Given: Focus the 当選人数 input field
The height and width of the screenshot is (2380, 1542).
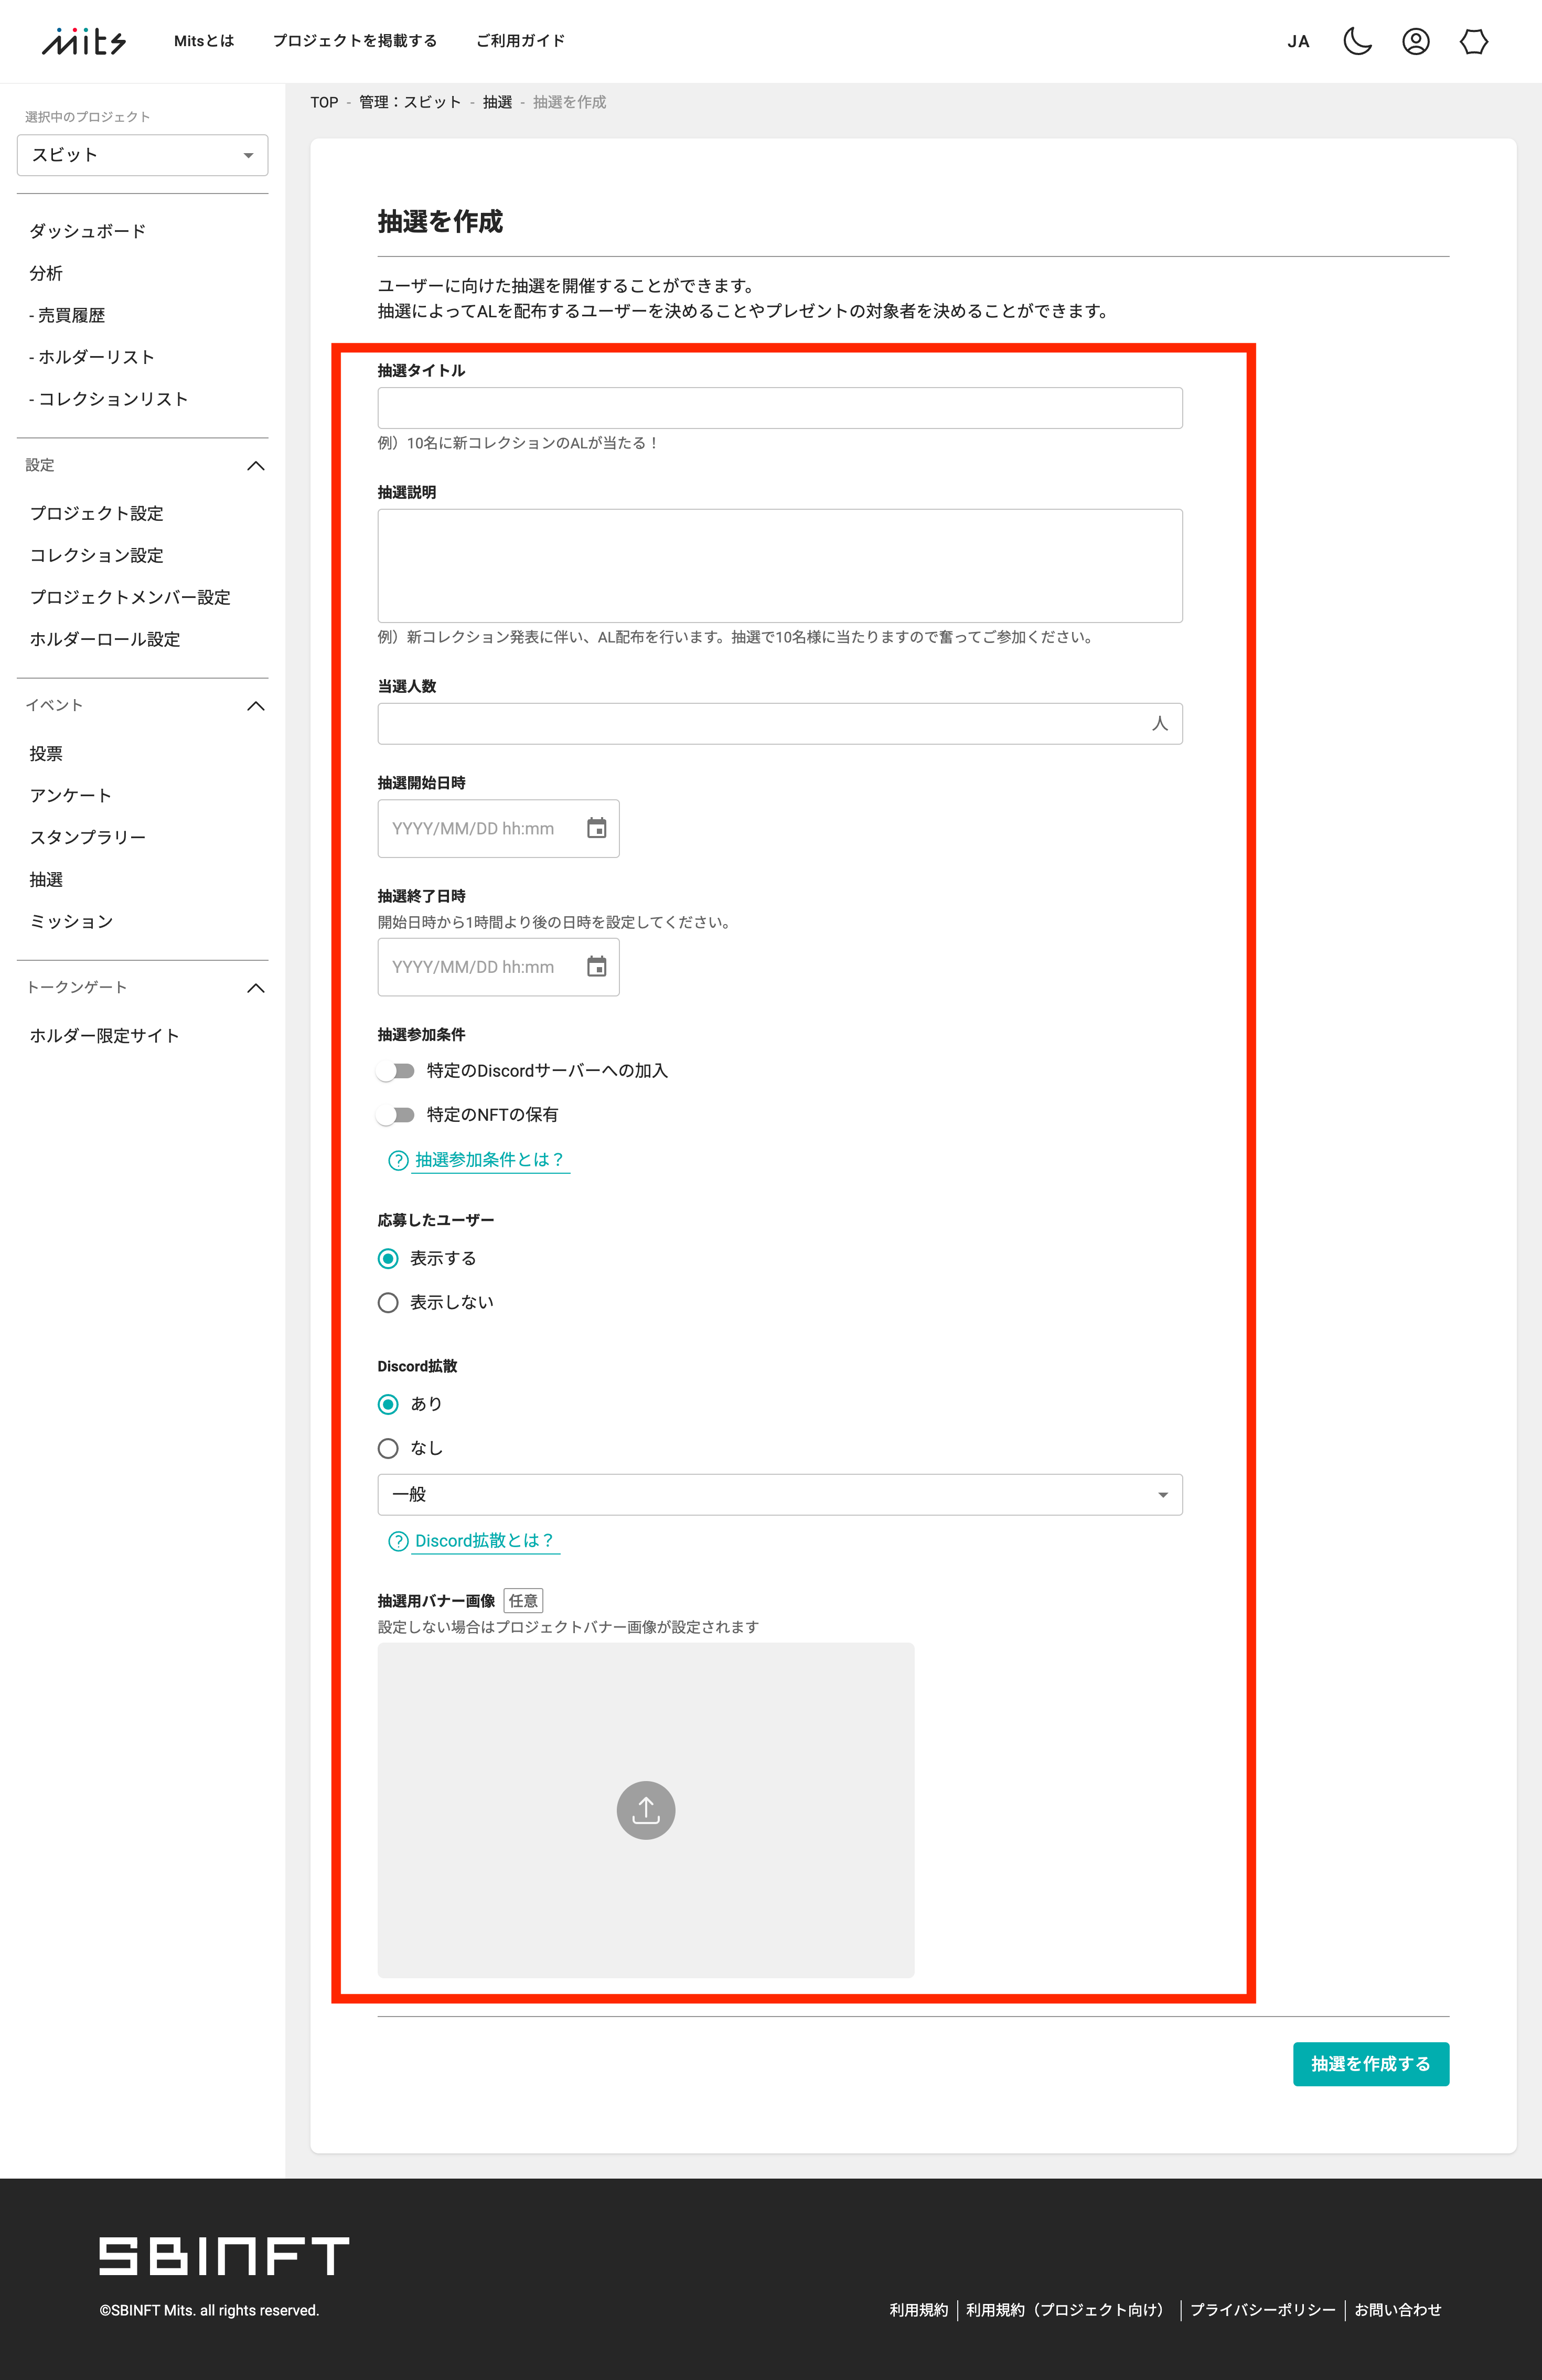Looking at the screenshot, I should coord(780,724).
